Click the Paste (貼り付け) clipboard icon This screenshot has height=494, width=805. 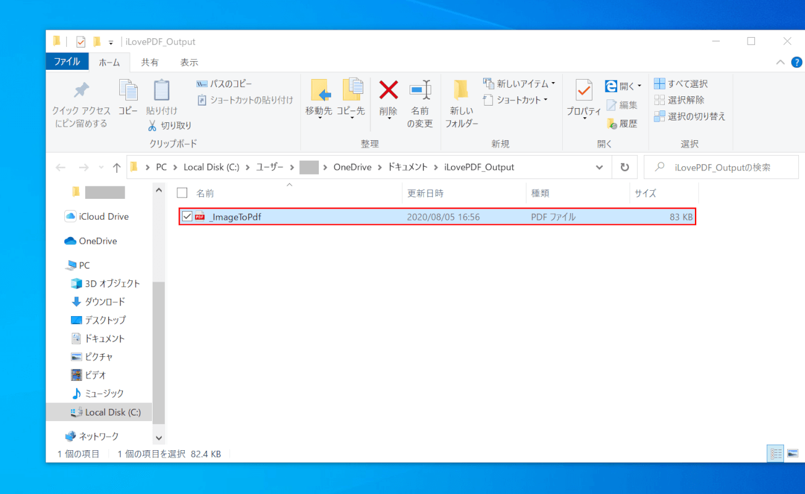161,91
